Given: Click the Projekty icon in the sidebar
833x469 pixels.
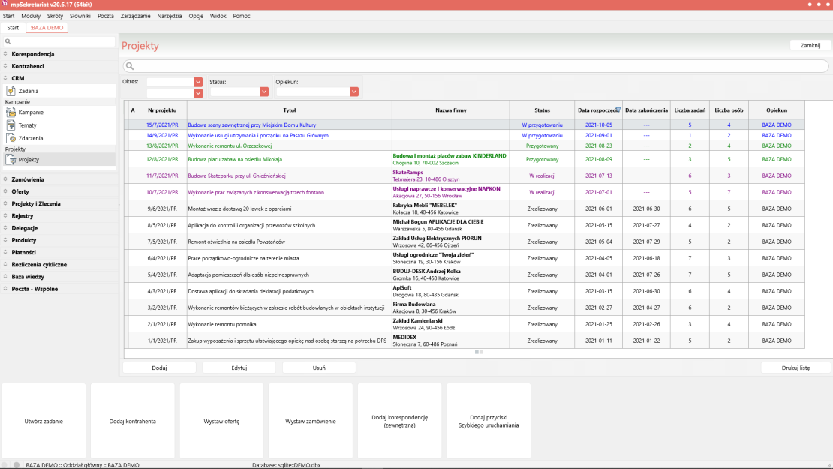Looking at the screenshot, I should pyautogui.click(x=11, y=159).
